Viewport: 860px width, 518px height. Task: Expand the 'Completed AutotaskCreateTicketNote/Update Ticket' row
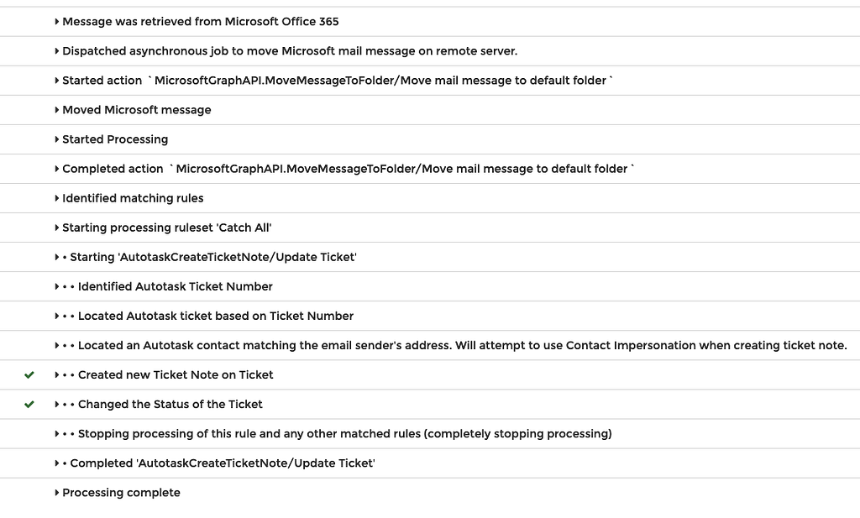coord(56,463)
